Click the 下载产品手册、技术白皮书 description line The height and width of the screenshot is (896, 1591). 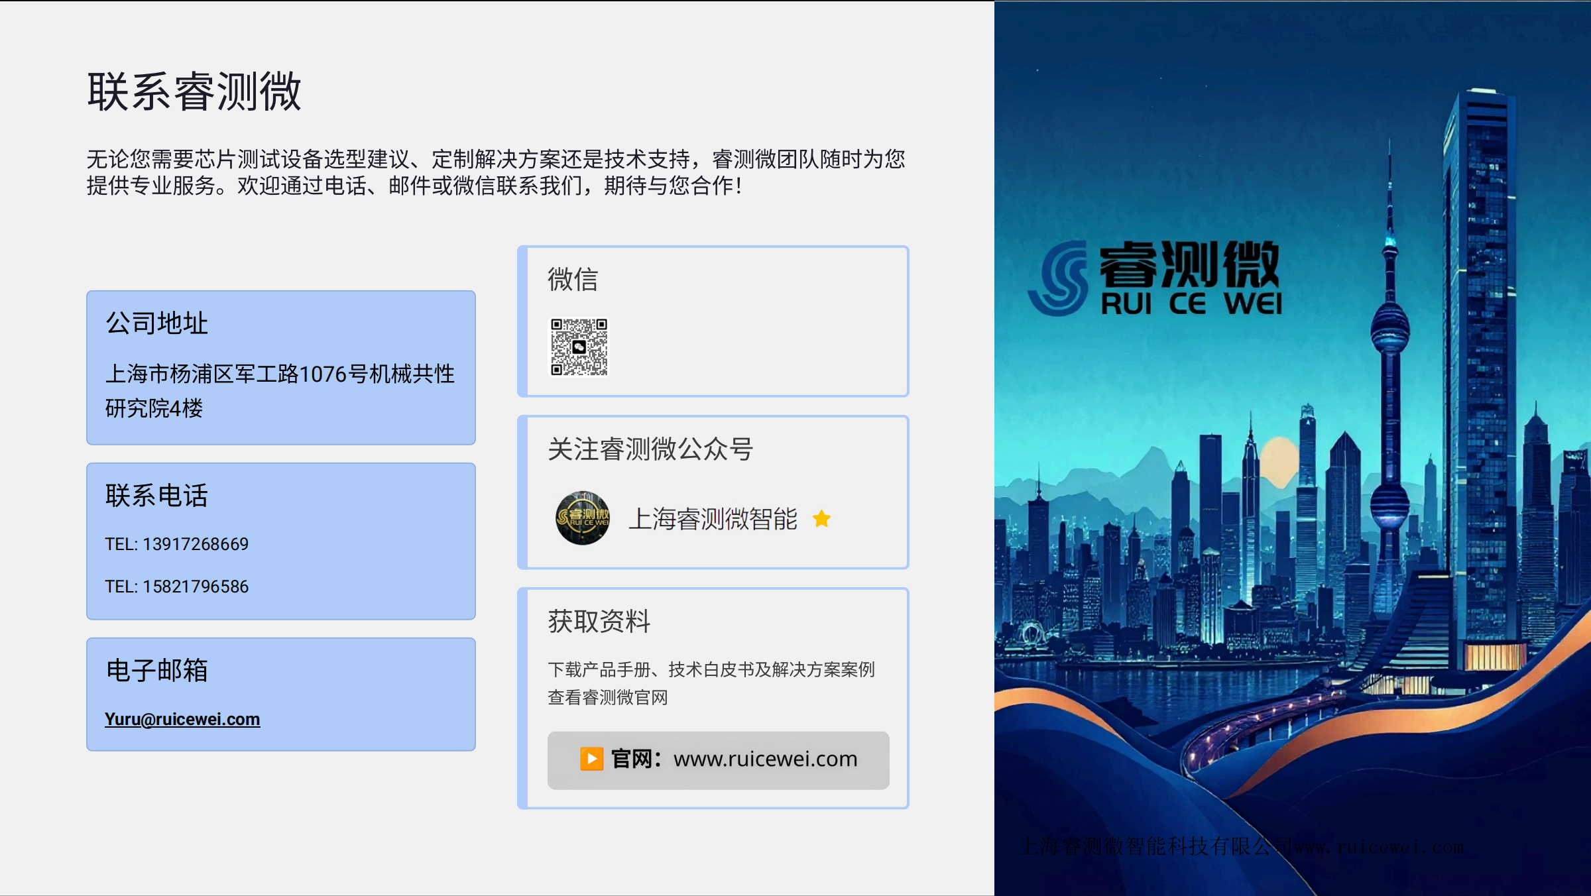coord(711,670)
